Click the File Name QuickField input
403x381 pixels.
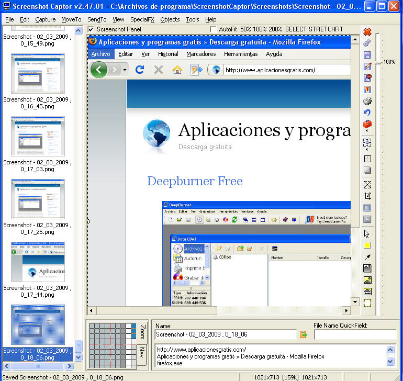click(355, 334)
